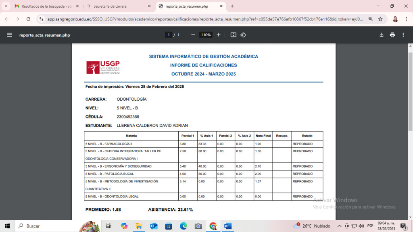Rotate the document counterclockwise
Viewport: 413px width, 232px height.
click(243, 35)
